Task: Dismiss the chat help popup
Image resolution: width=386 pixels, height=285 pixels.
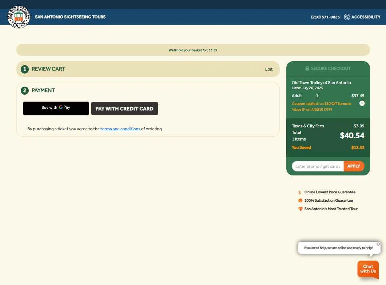Action: 378,244
